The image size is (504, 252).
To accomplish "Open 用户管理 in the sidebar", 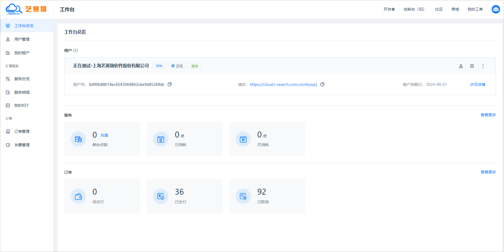I will pos(22,39).
